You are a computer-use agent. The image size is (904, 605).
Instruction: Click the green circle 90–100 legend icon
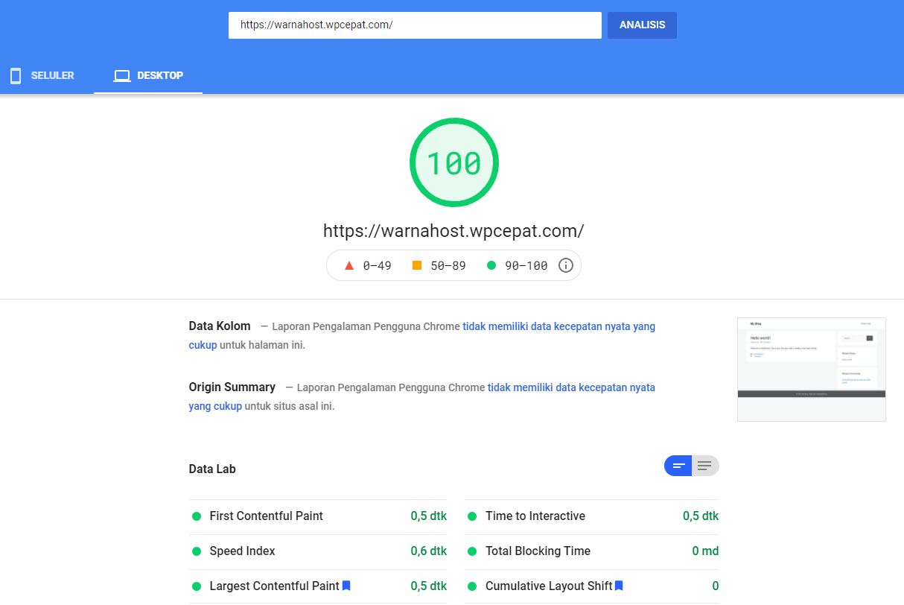click(x=491, y=265)
